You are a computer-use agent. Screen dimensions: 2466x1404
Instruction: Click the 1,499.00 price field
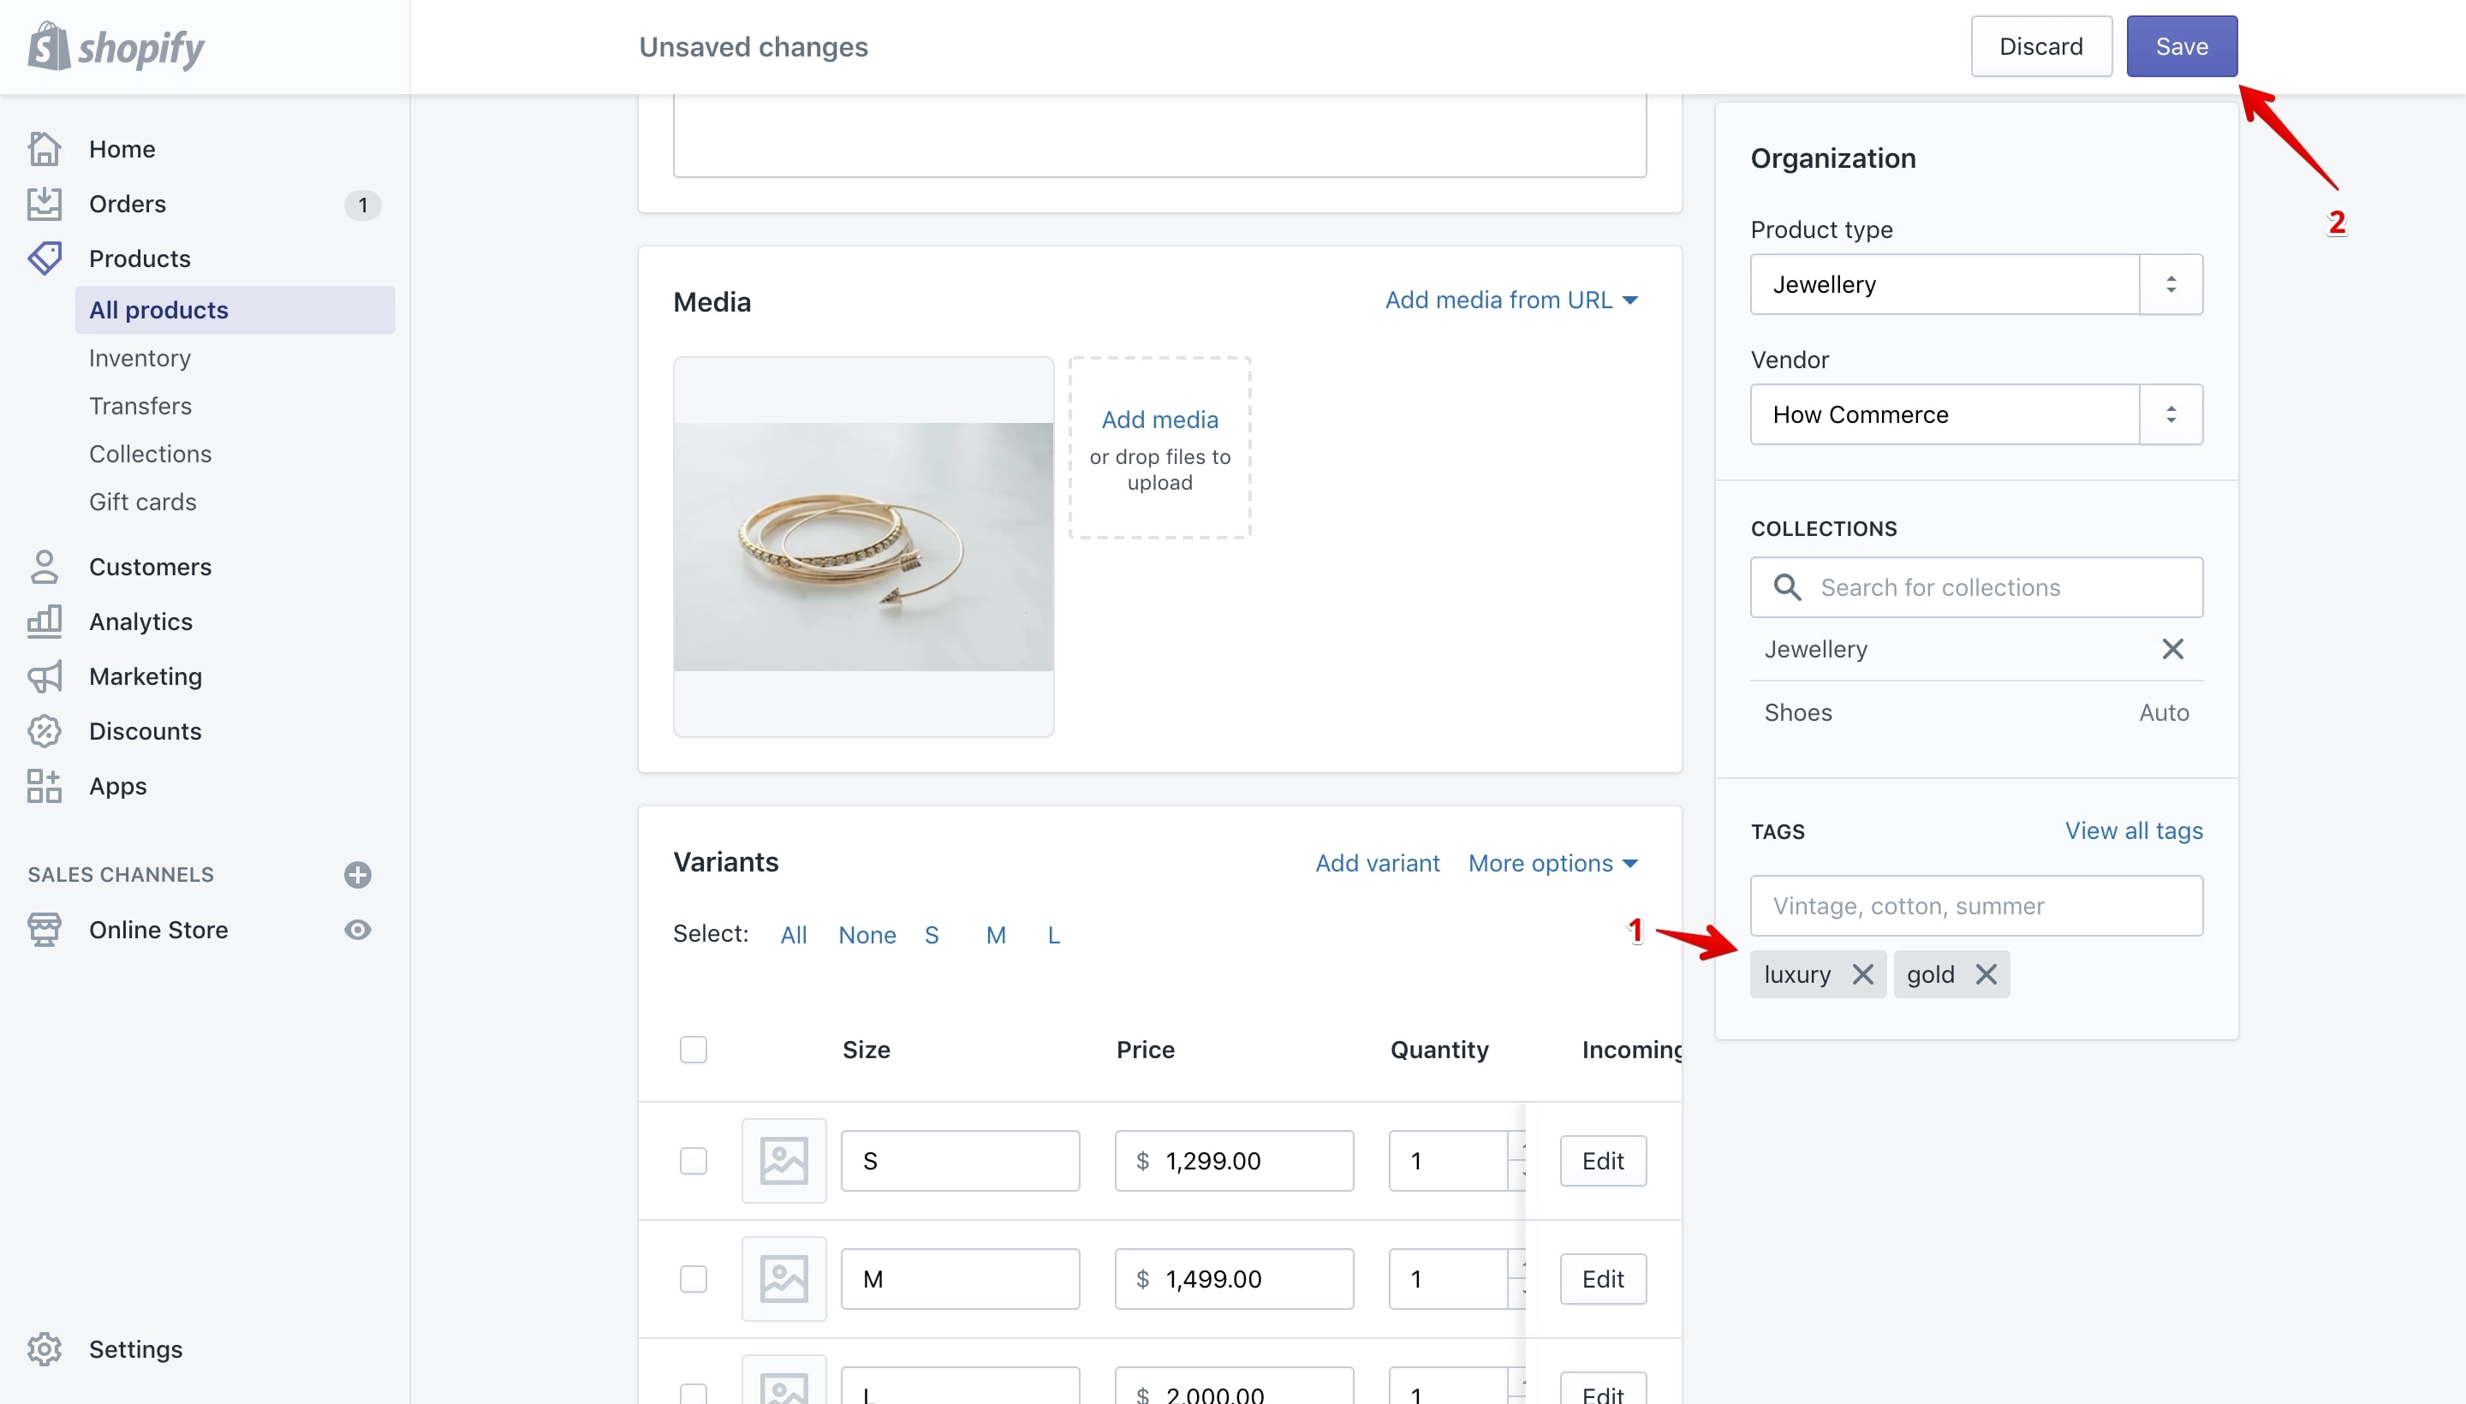tap(1234, 1279)
